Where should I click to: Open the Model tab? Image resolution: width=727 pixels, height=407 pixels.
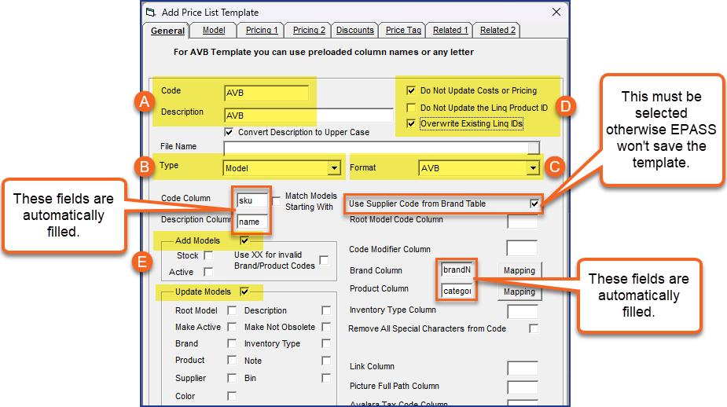point(214,30)
